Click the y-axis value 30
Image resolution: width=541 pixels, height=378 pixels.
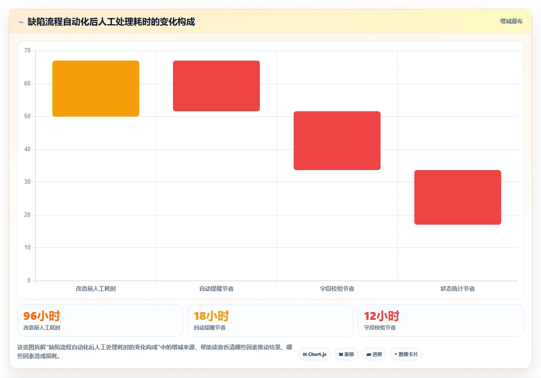click(27, 182)
